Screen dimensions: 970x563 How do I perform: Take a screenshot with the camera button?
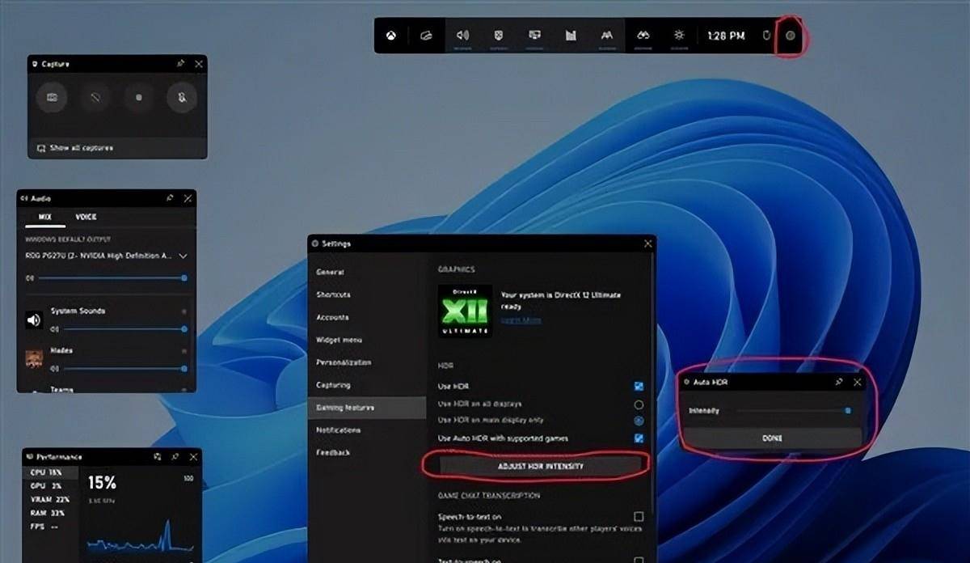point(52,97)
